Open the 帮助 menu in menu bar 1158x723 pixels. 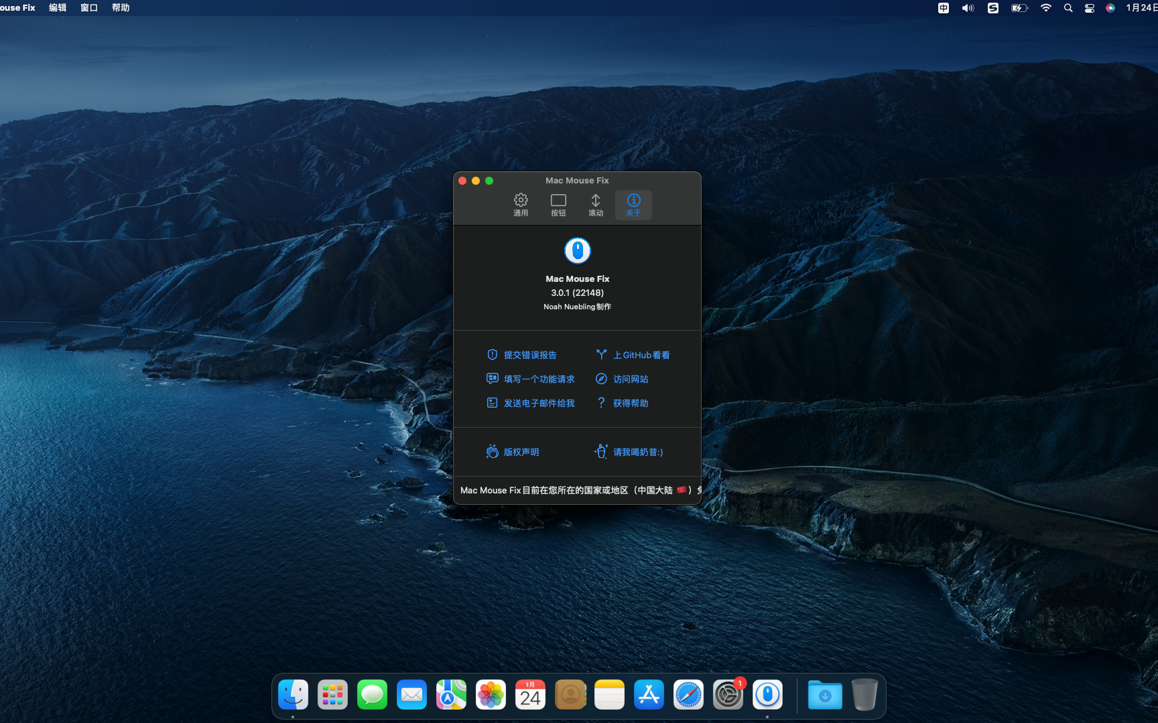point(121,7)
